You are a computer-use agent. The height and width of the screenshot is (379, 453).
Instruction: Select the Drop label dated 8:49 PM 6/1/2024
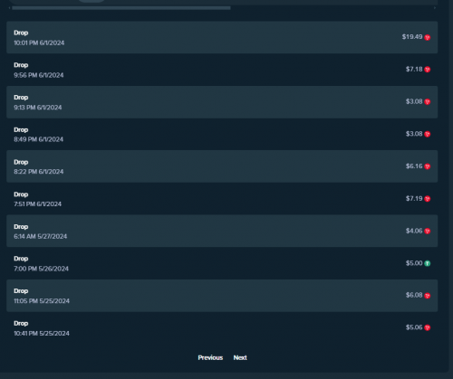[21, 130]
